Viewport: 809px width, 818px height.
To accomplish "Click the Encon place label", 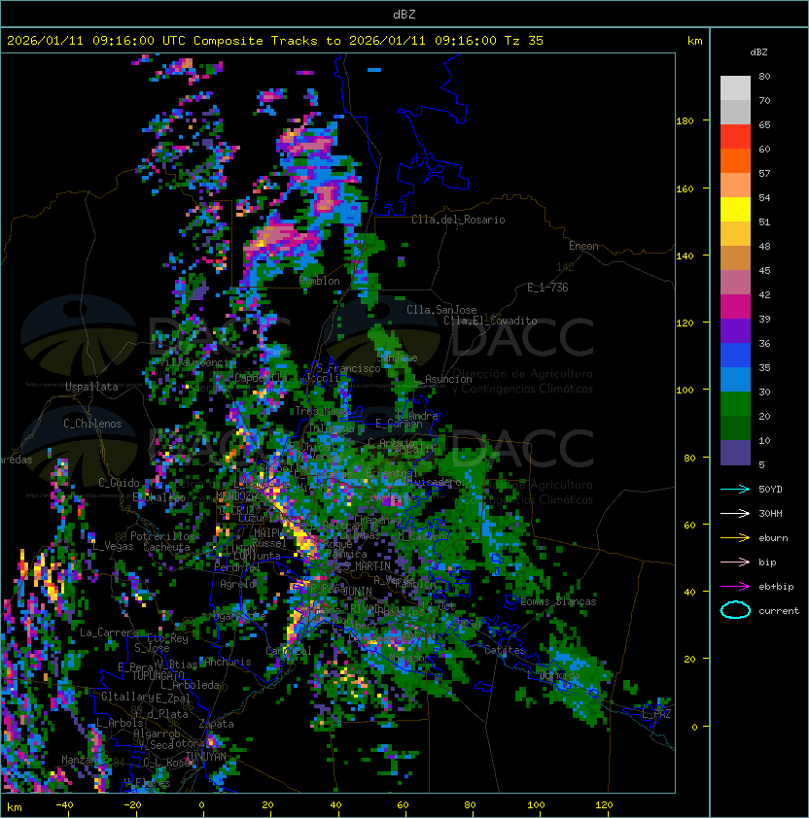I will (x=583, y=246).
